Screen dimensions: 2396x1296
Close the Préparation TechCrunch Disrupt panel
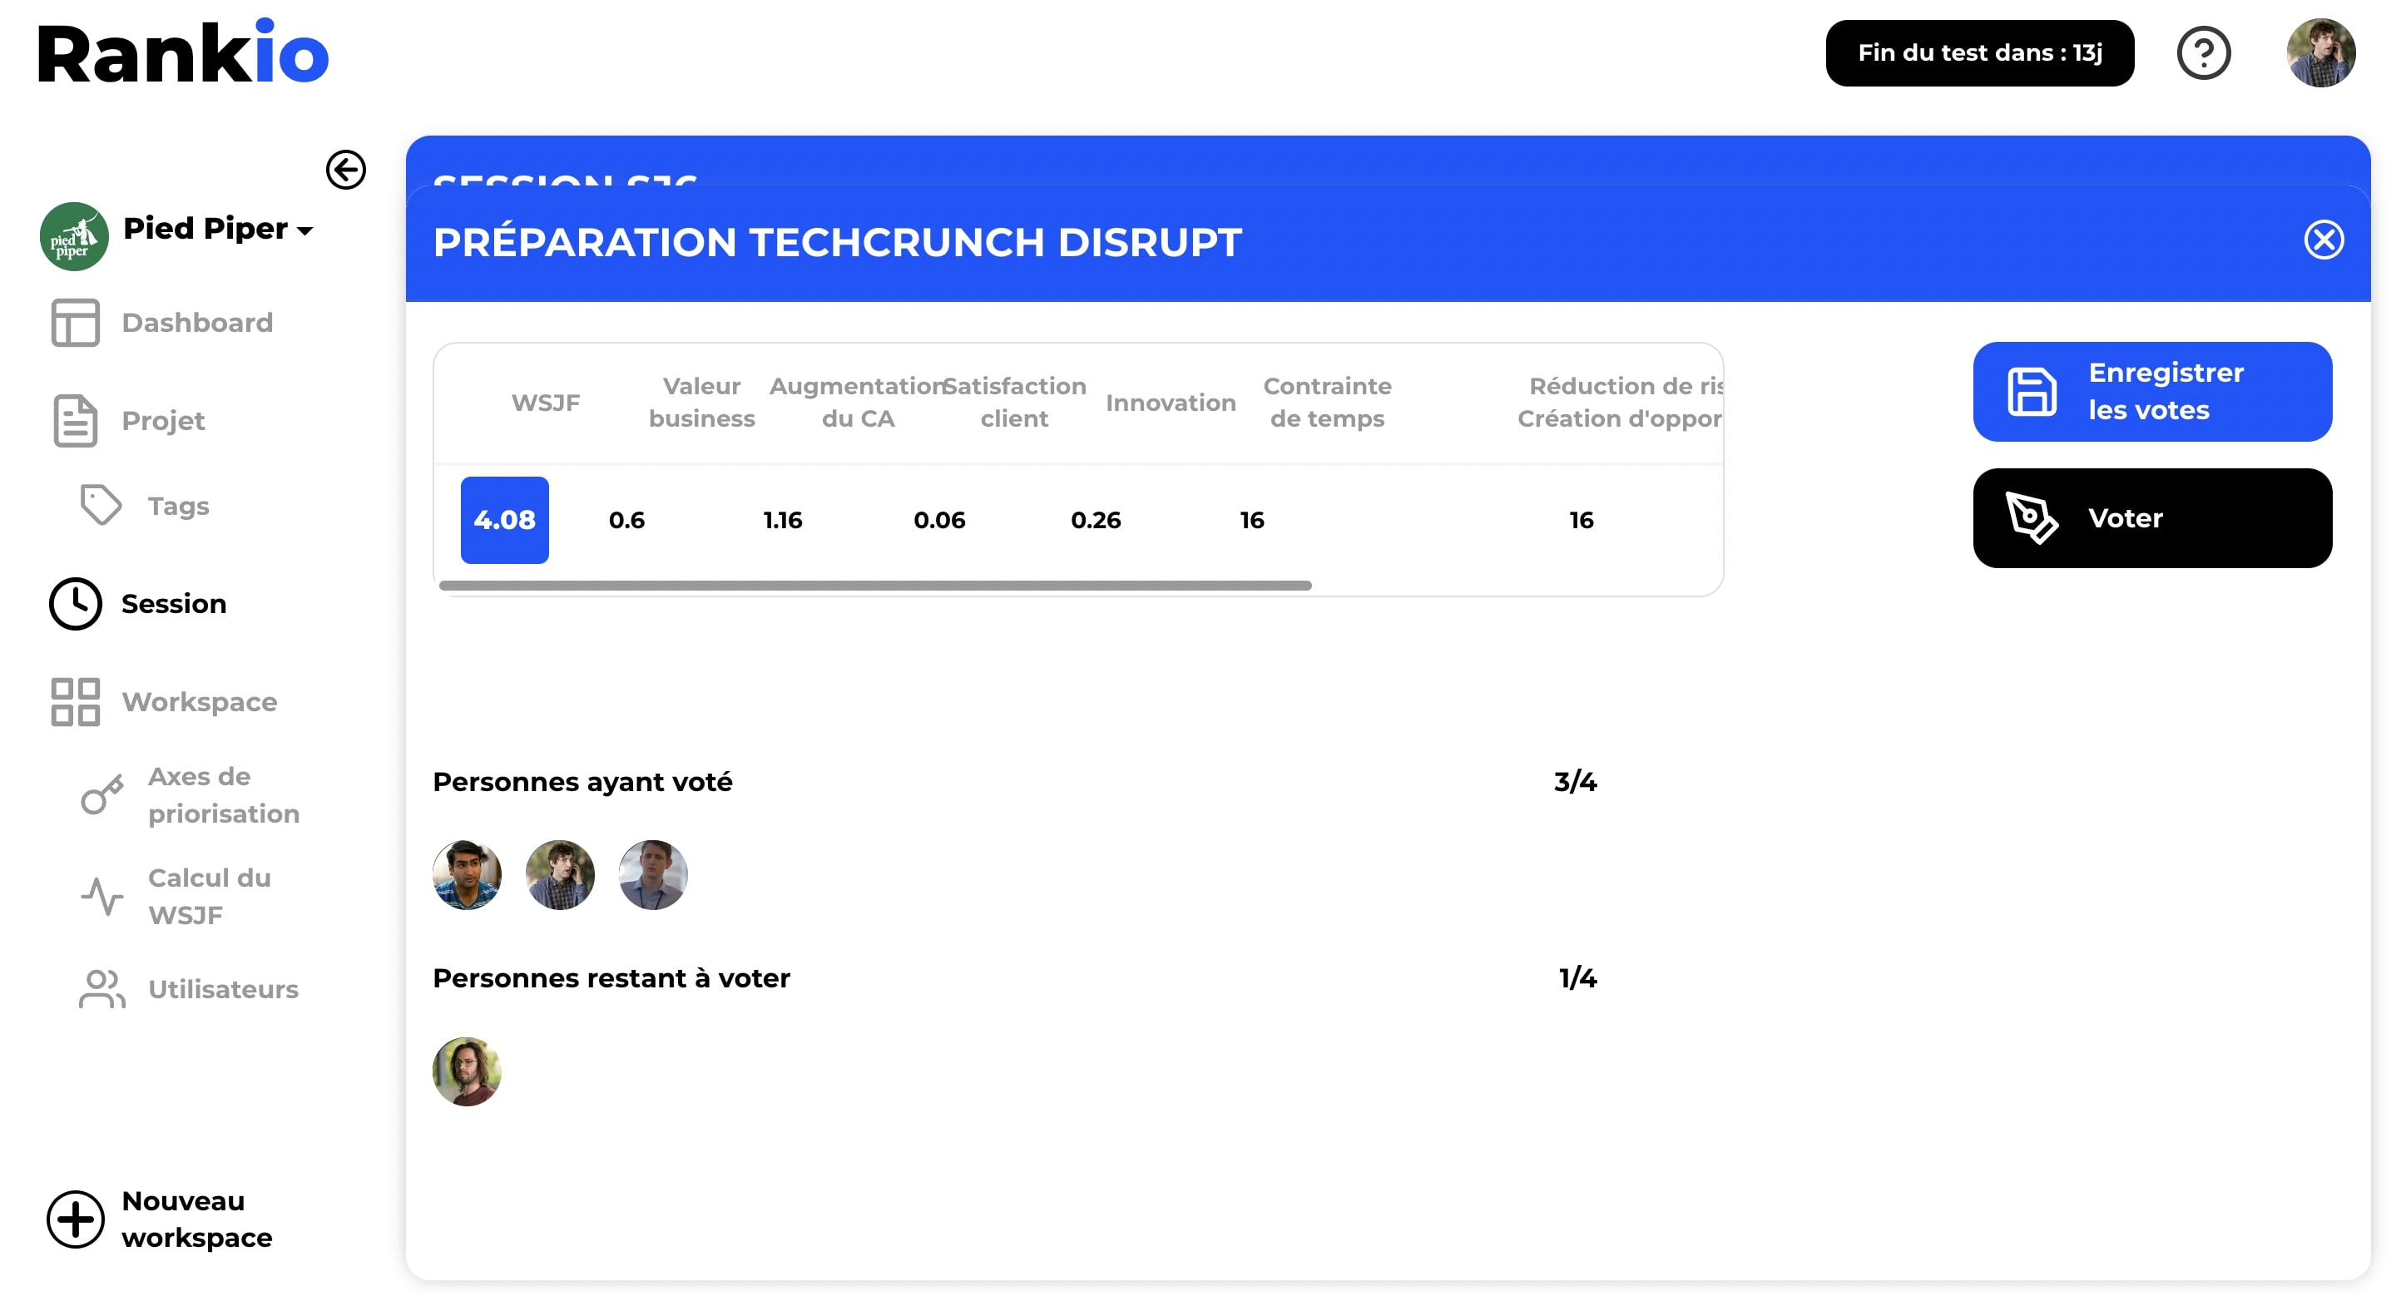tap(2323, 240)
